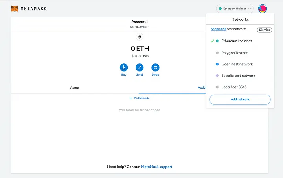Click the Swap arrows icon button
283x178 pixels.
pos(155,67)
